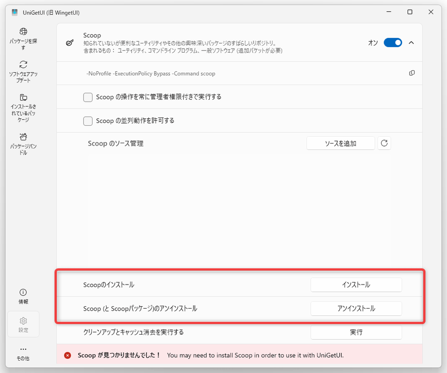Click the red error icon in the Scoop warning bar
The image size is (447, 373).
pos(67,355)
